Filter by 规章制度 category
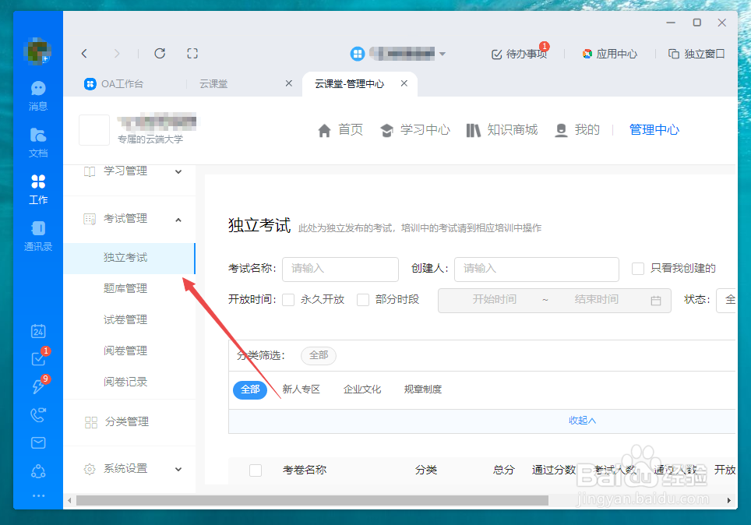The height and width of the screenshot is (525, 751). point(423,389)
